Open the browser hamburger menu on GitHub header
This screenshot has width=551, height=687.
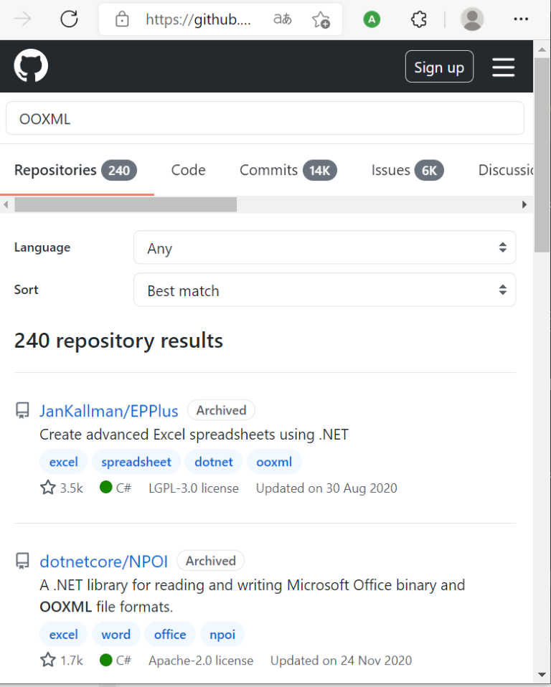pyautogui.click(x=503, y=67)
